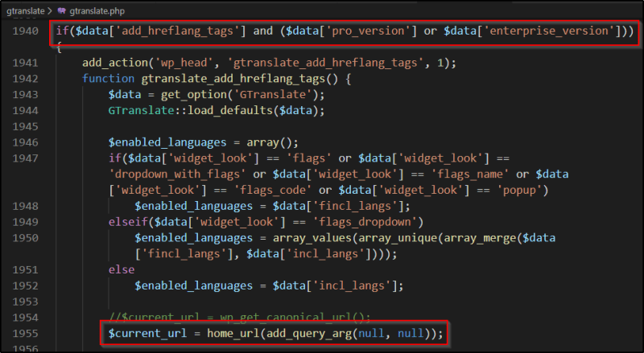Click line number 1955
The height and width of the screenshot is (353, 644).
tap(26, 334)
